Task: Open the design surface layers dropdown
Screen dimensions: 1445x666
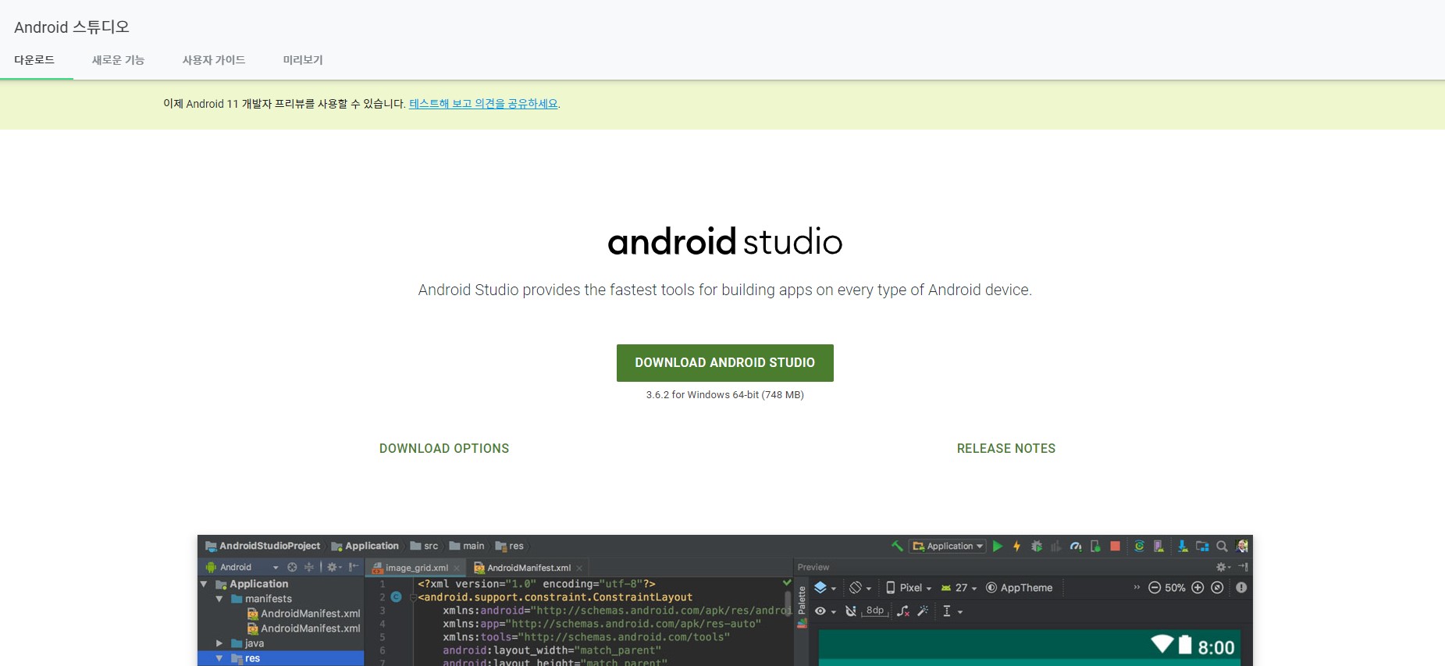Action: coord(825,588)
